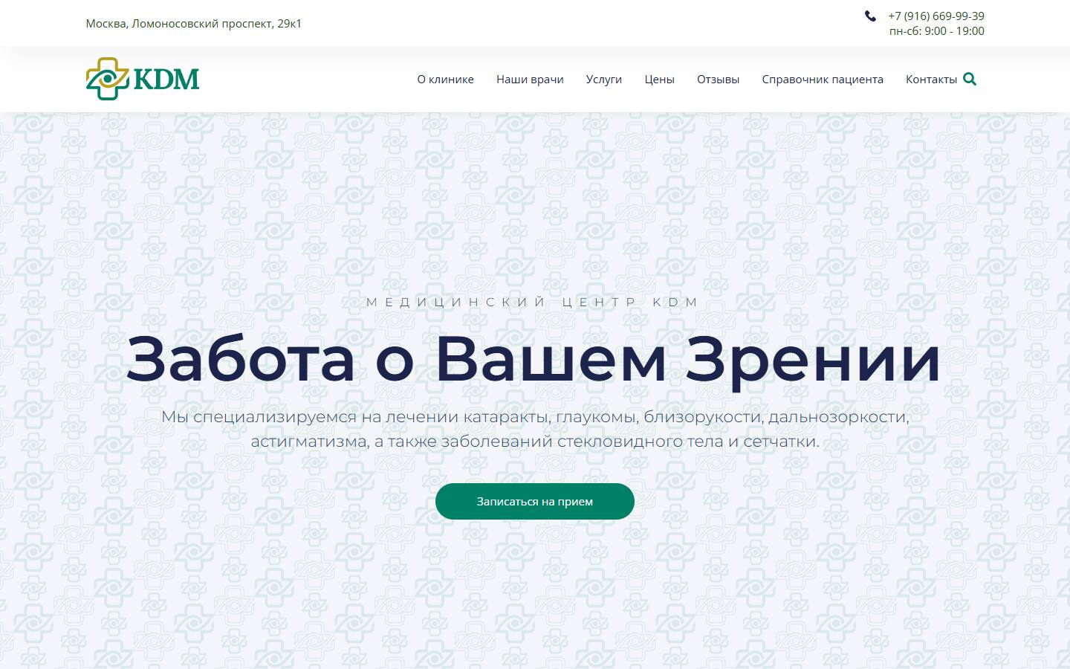
Task: Click the heading Забота о Вашем Зрении
Action: [x=534, y=360]
